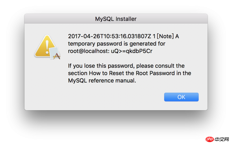Click the installer pencil-and-paper badge icon

55,53
